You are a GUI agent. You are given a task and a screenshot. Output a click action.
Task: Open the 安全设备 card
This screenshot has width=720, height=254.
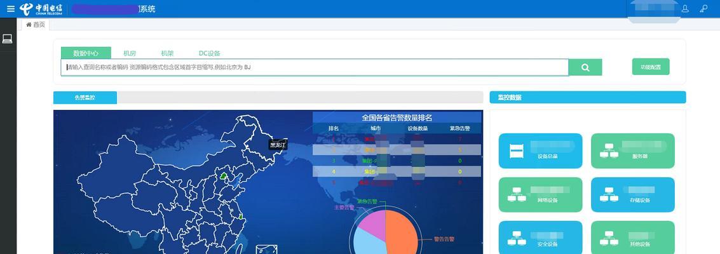pos(540,237)
